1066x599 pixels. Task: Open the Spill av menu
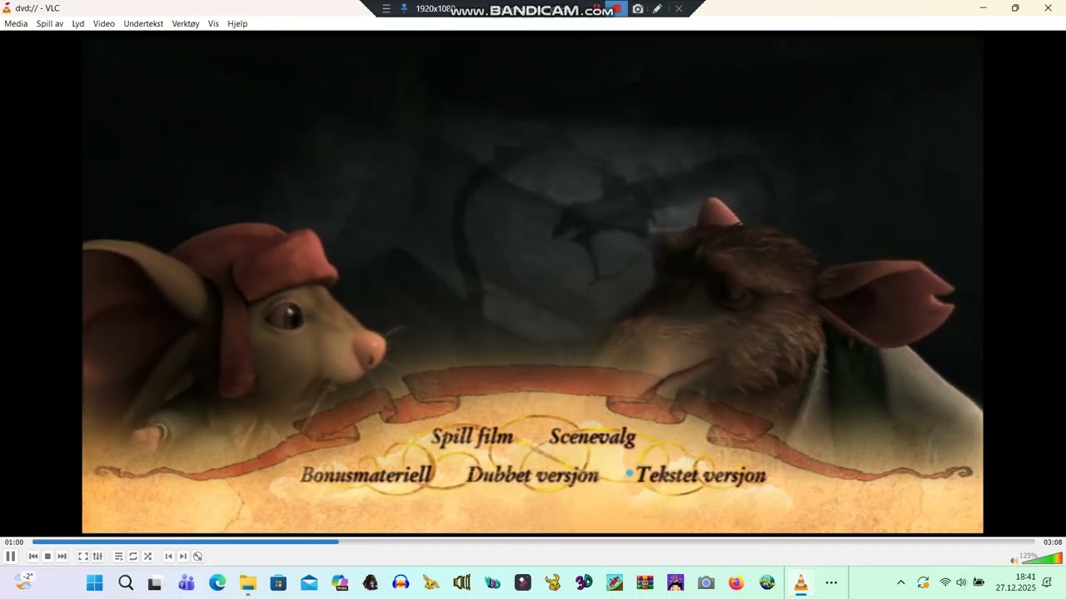50,23
